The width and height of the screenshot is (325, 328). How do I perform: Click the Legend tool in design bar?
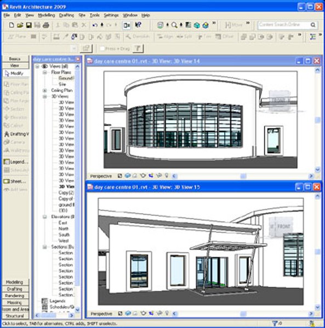16,162
